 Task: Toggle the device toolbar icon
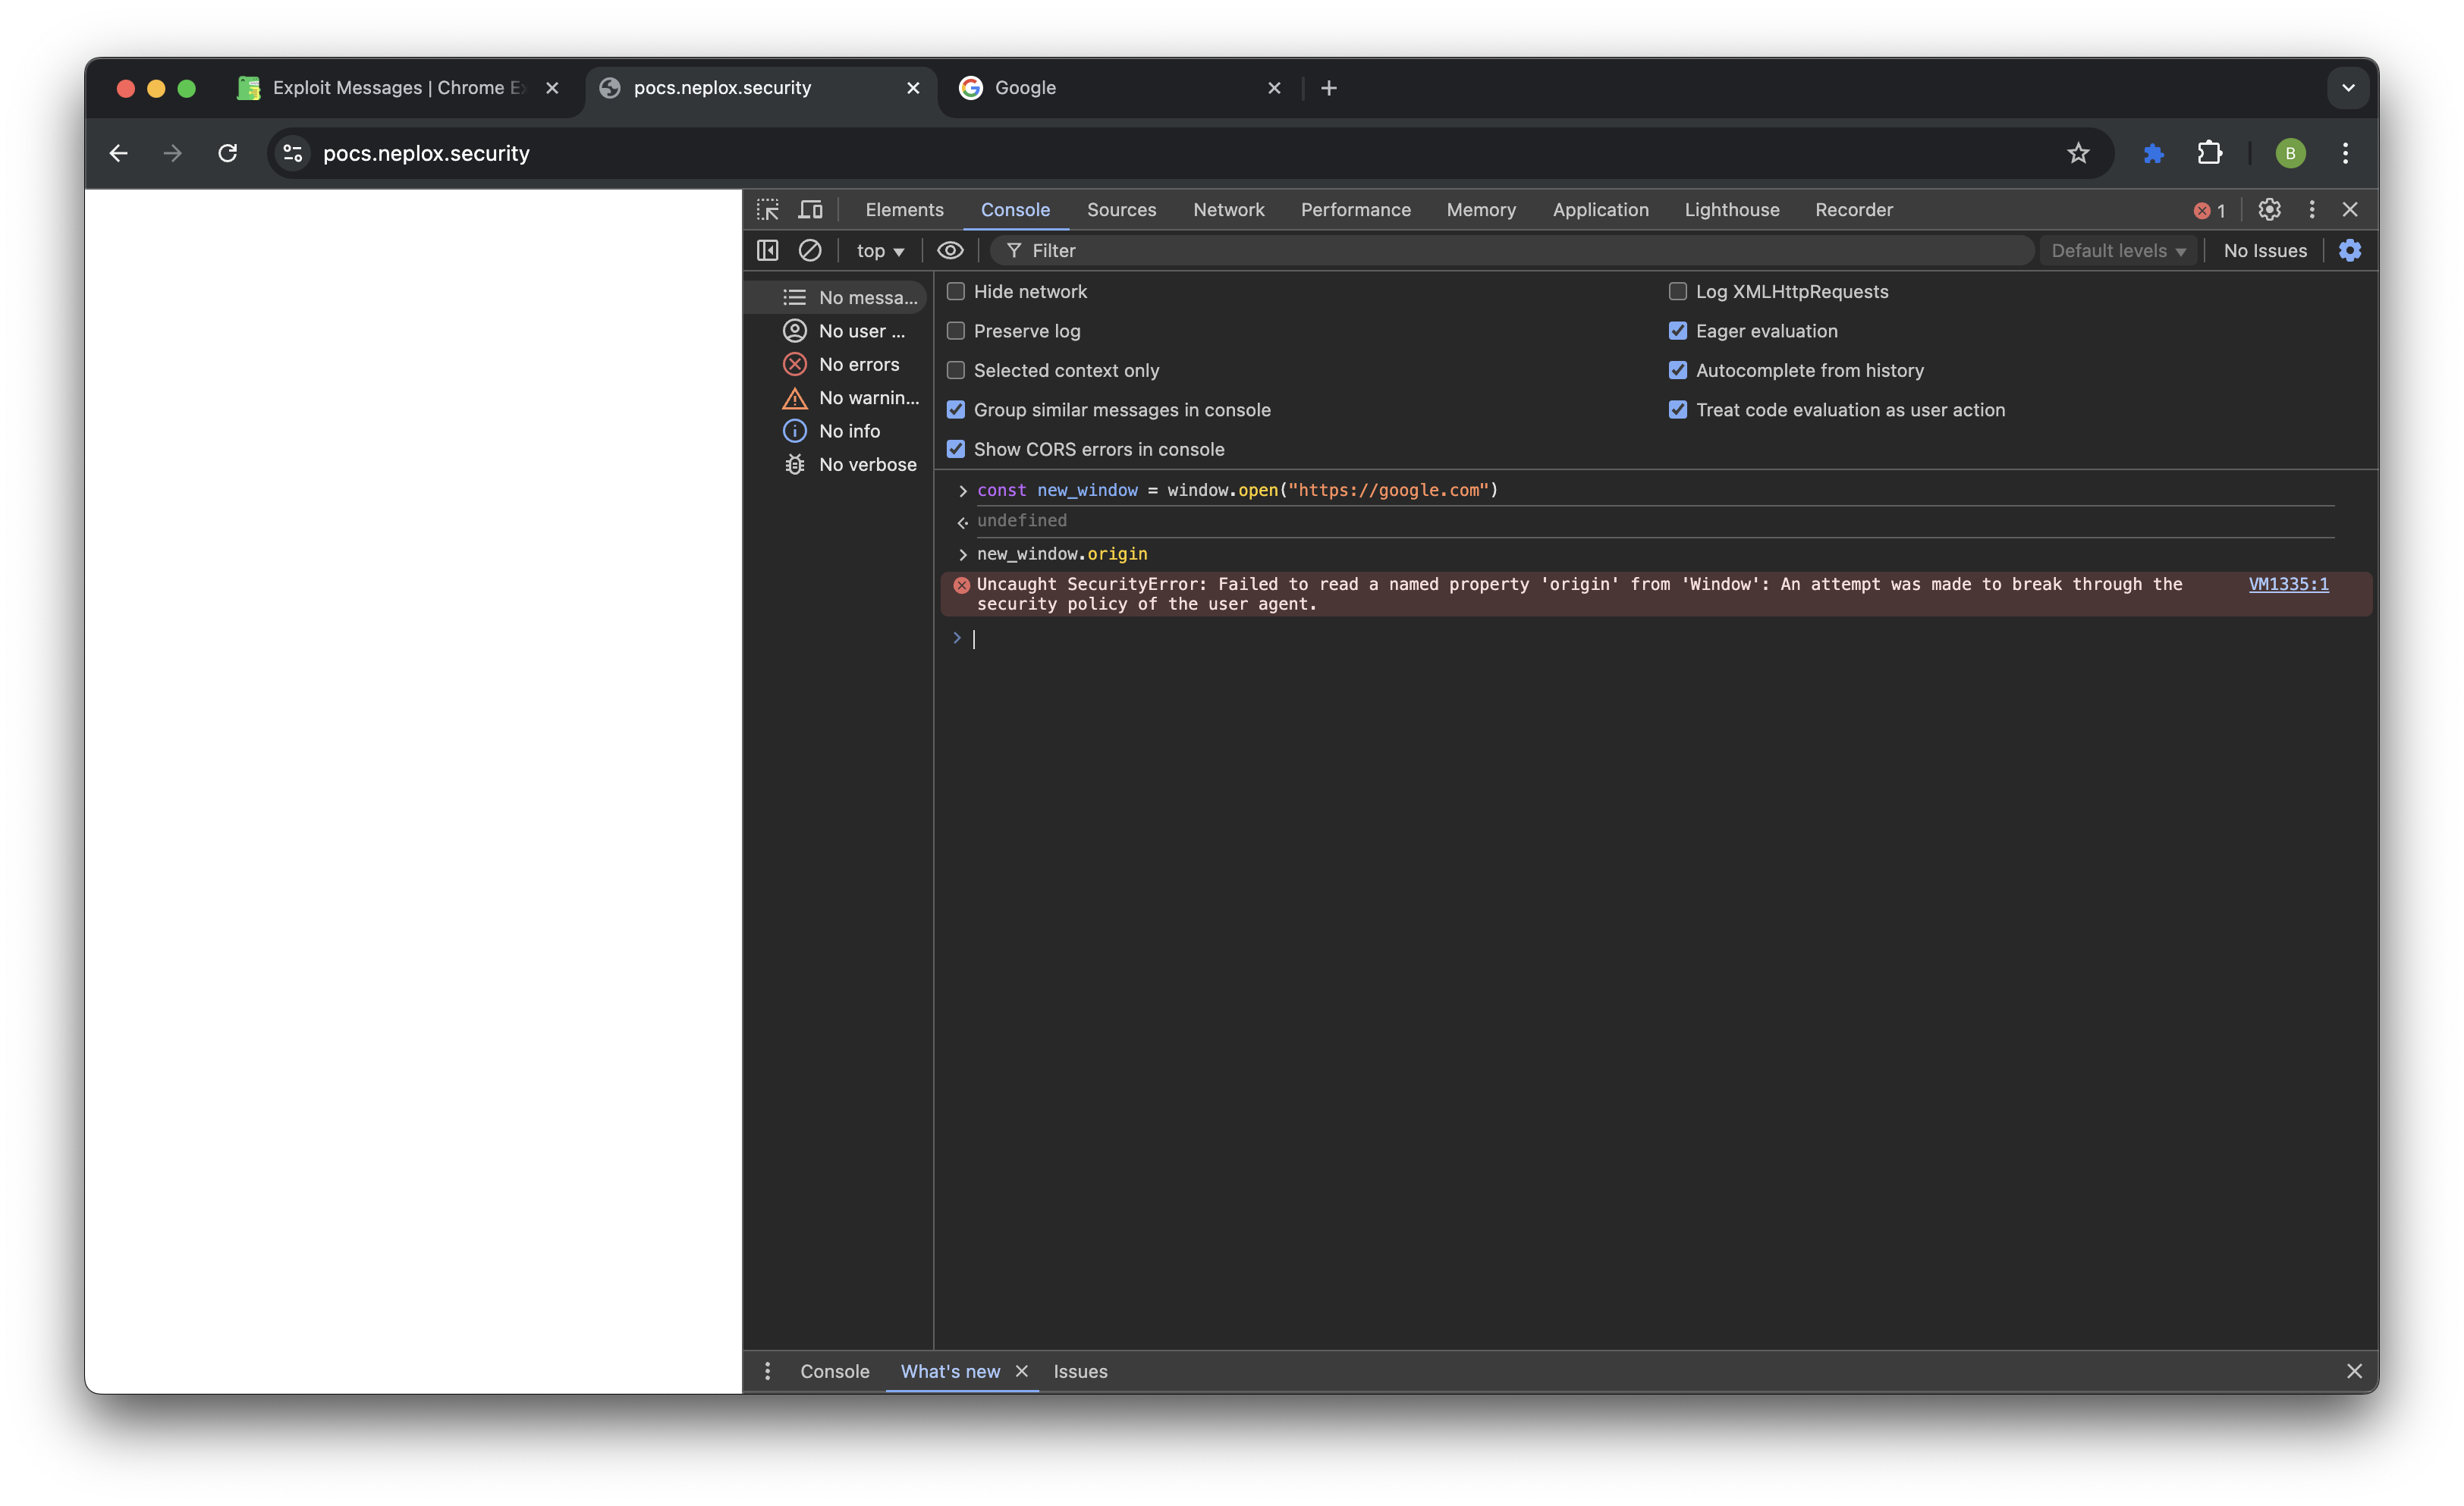tap(810, 210)
